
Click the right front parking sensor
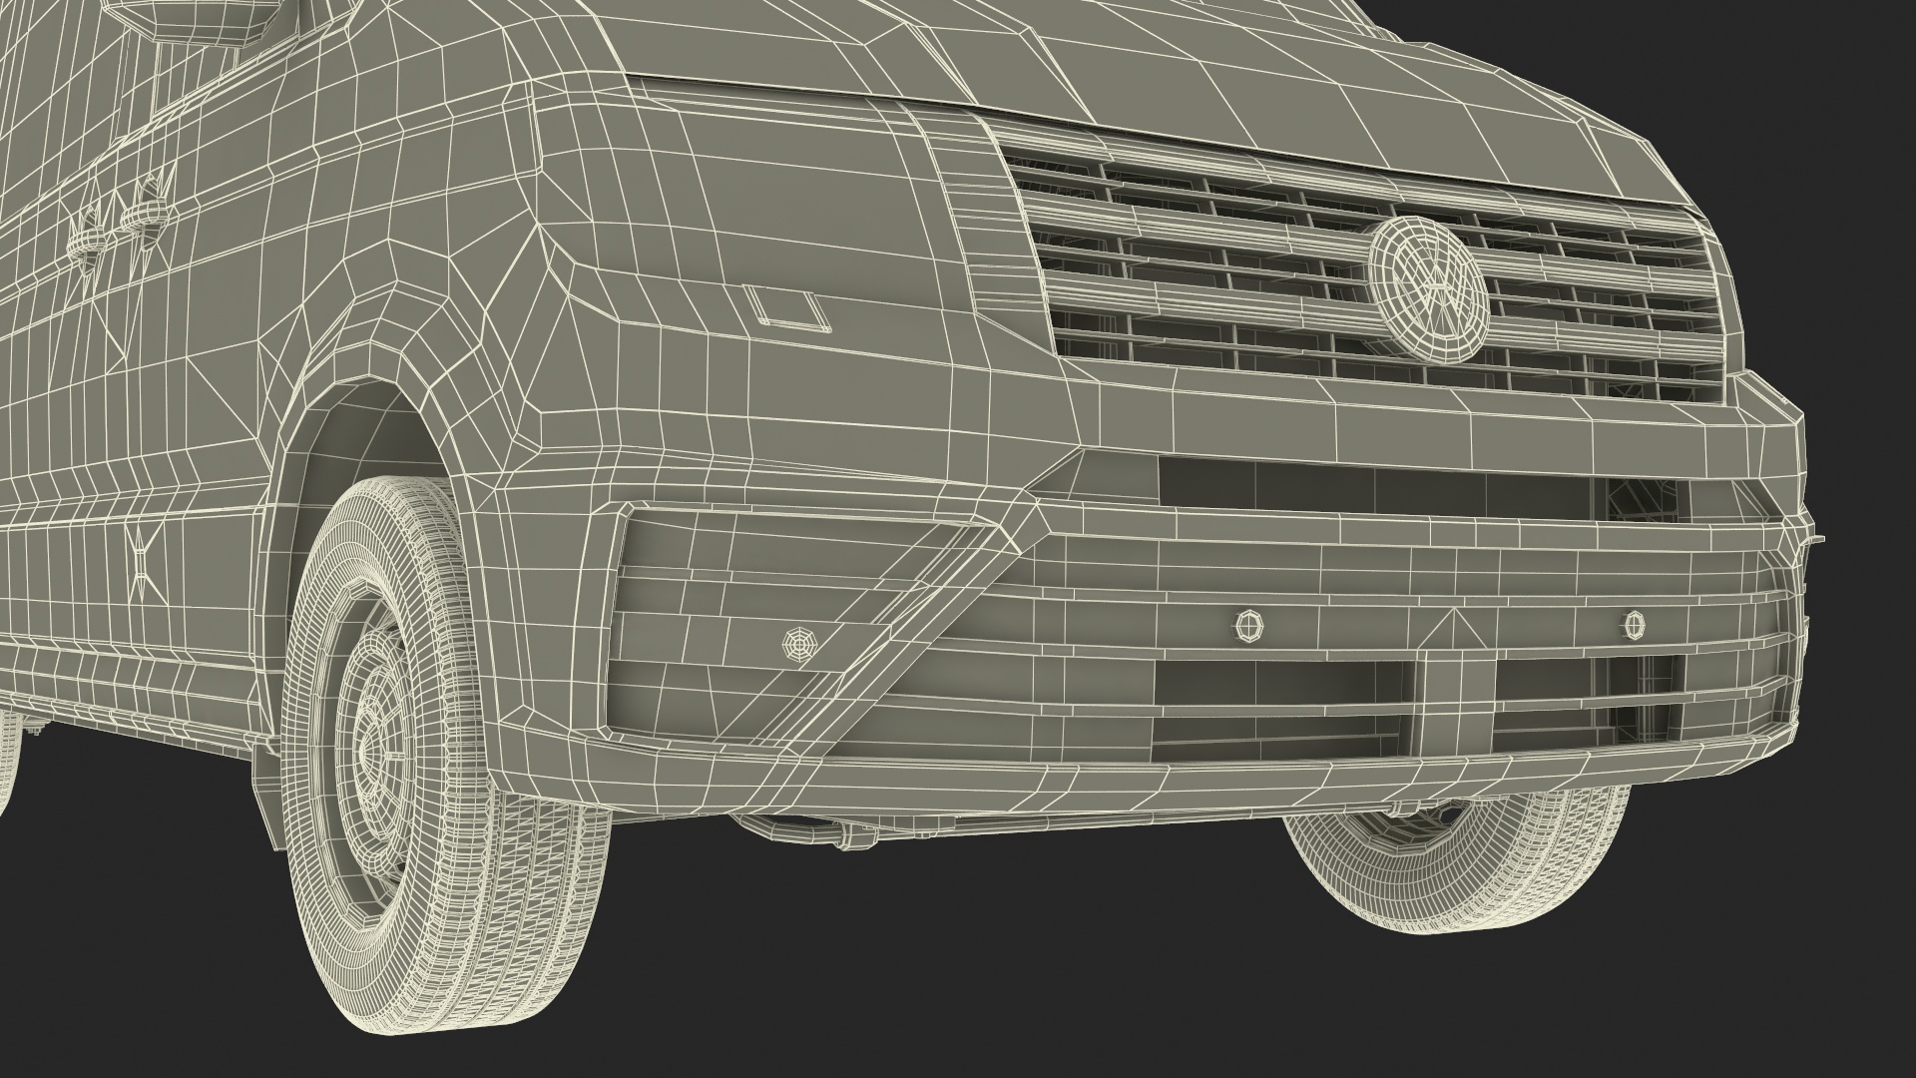pos(1633,625)
